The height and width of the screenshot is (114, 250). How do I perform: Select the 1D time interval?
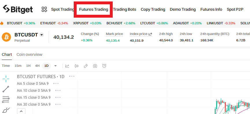click(47, 66)
